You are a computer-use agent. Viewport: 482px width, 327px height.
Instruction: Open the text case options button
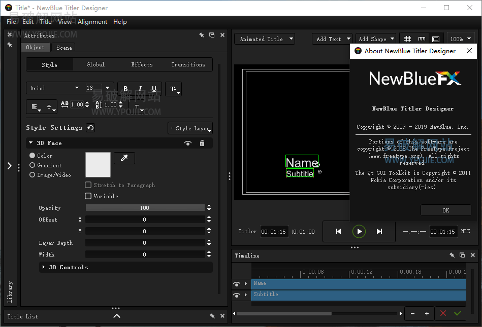coord(173,89)
